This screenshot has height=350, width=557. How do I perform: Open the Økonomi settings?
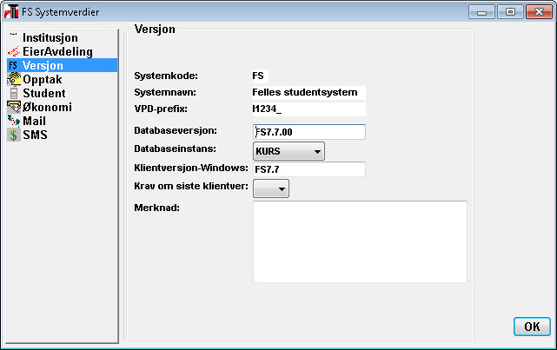[x=47, y=107]
